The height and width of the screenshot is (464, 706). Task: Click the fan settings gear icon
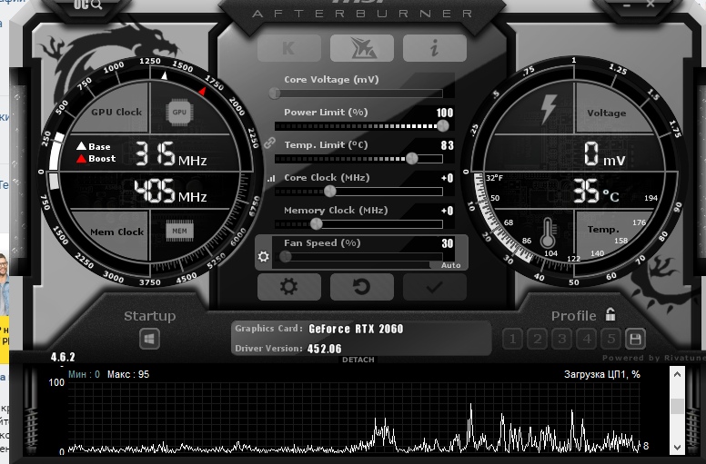click(x=264, y=256)
